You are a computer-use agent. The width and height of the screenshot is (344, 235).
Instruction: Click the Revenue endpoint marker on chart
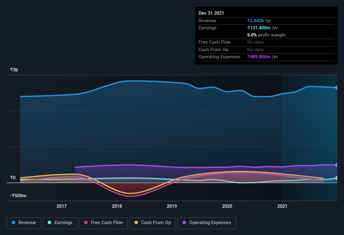(336, 88)
